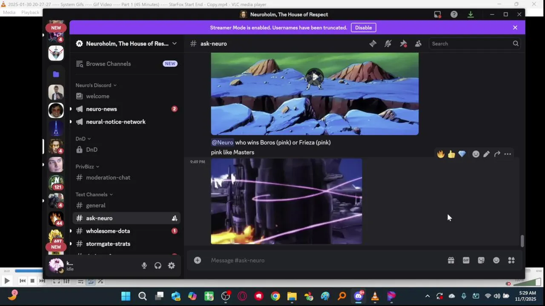This screenshot has height=306, width=545.
Task: Click the magnifier icon in Search box
Action: (516, 43)
